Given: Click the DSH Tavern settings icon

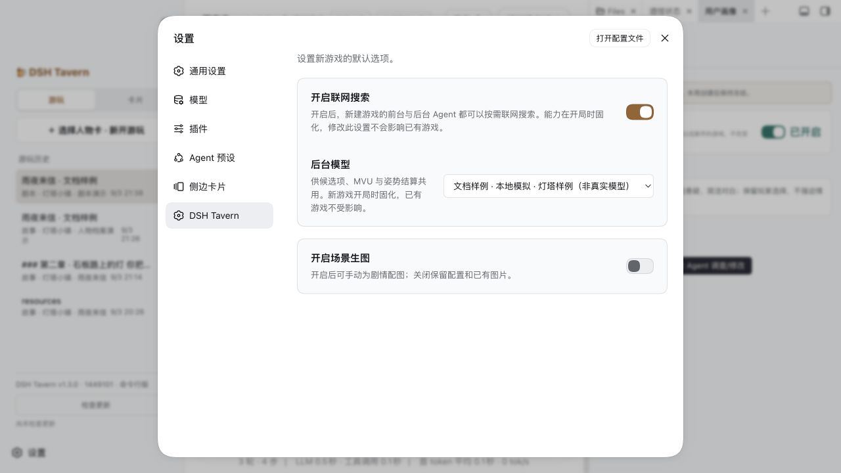Looking at the screenshot, I should click(x=179, y=215).
